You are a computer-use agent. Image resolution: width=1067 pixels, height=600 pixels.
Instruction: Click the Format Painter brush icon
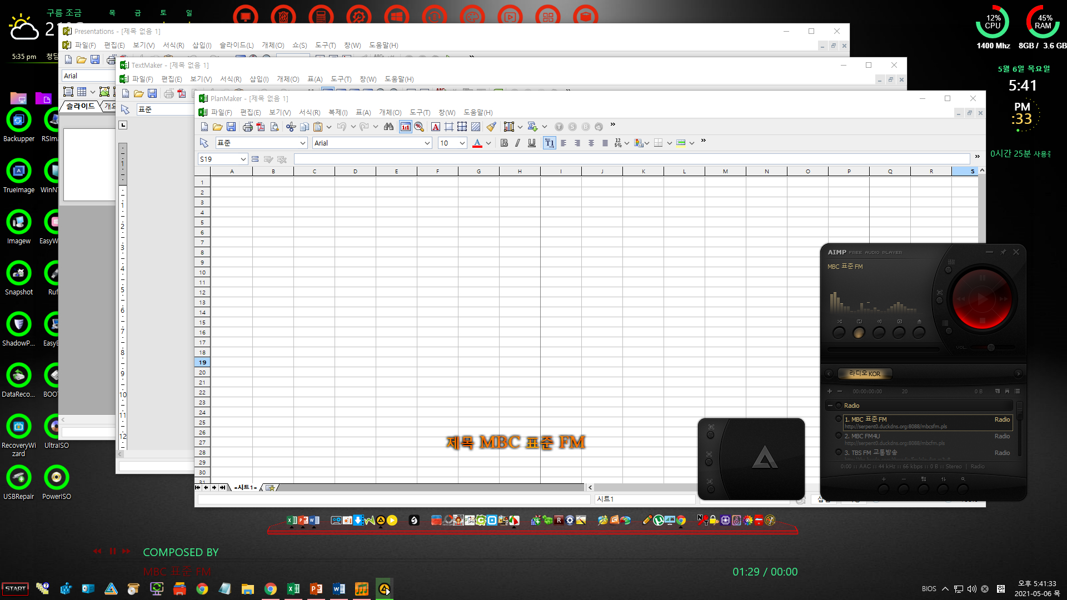(x=491, y=127)
